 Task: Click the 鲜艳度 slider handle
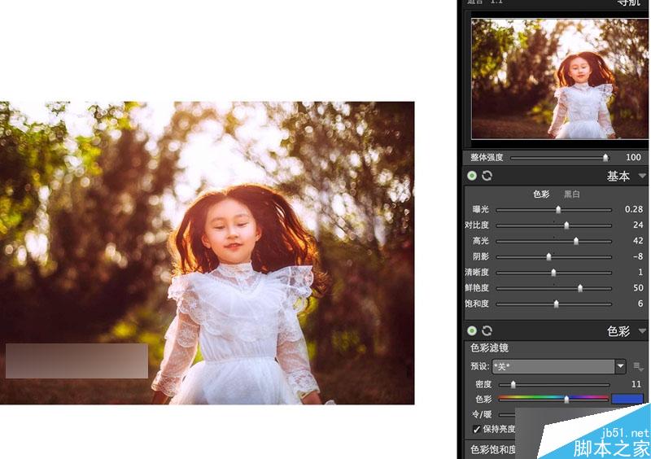click(580, 288)
